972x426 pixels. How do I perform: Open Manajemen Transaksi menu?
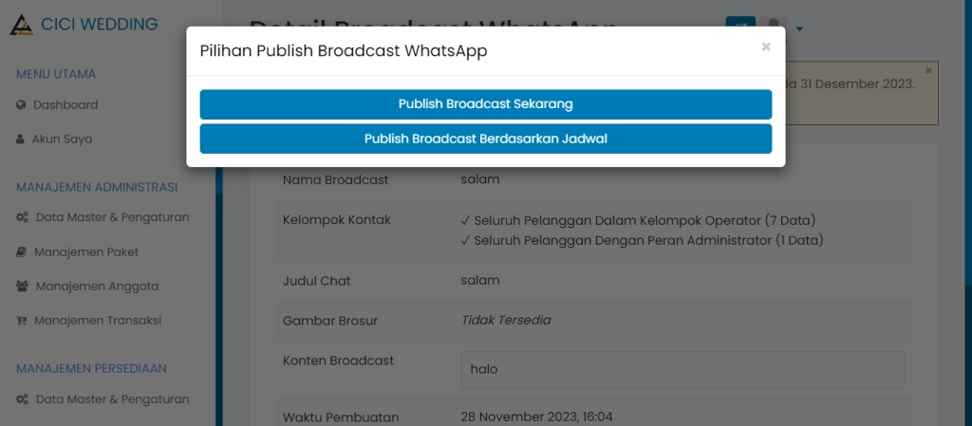98,320
